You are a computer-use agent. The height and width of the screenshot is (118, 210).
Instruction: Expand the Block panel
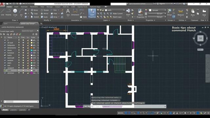[x=131, y=20]
